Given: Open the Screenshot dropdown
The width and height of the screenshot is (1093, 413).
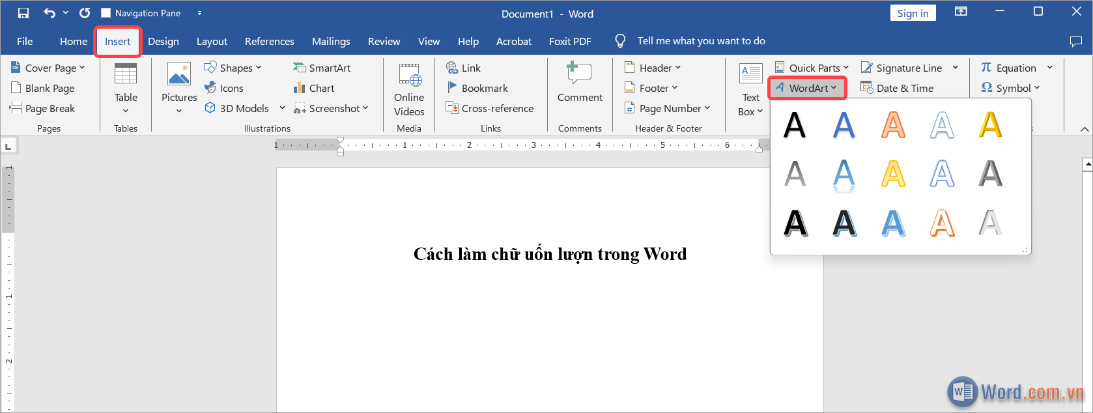Looking at the screenshot, I should click(331, 108).
